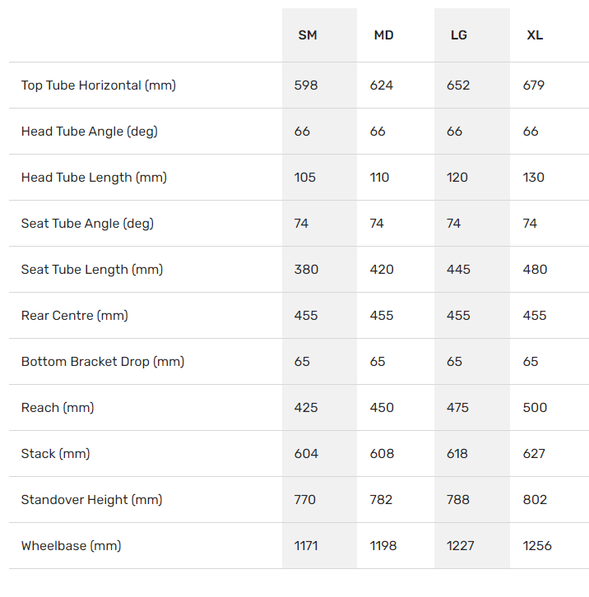
Task: Select the Seat Tube Angle row label
Action: 87,224
